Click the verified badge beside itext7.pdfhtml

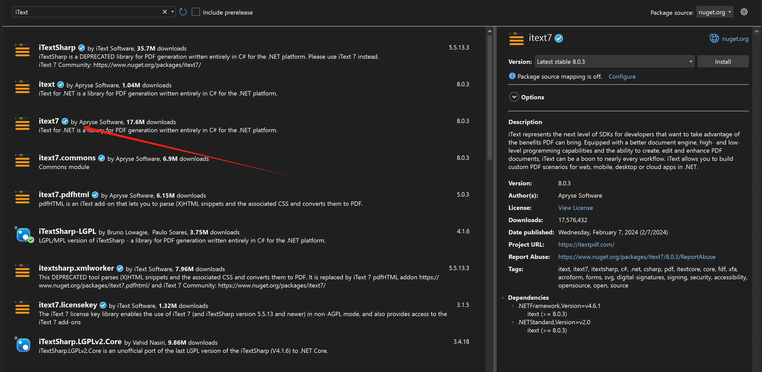click(x=95, y=195)
